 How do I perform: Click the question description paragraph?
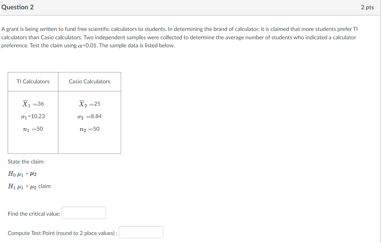[x=180, y=37]
